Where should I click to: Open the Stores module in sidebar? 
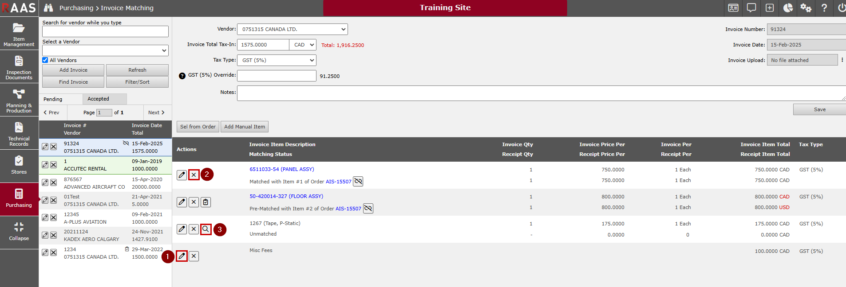pyautogui.click(x=19, y=165)
